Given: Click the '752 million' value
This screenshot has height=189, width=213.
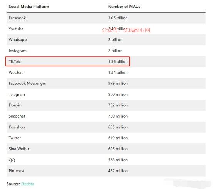Looking at the screenshot, I should click(118, 105).
